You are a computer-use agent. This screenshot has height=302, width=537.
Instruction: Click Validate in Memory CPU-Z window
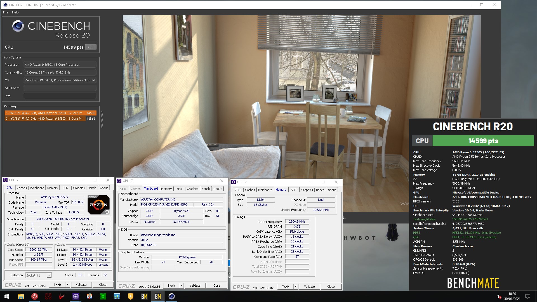tap(309, 287)
